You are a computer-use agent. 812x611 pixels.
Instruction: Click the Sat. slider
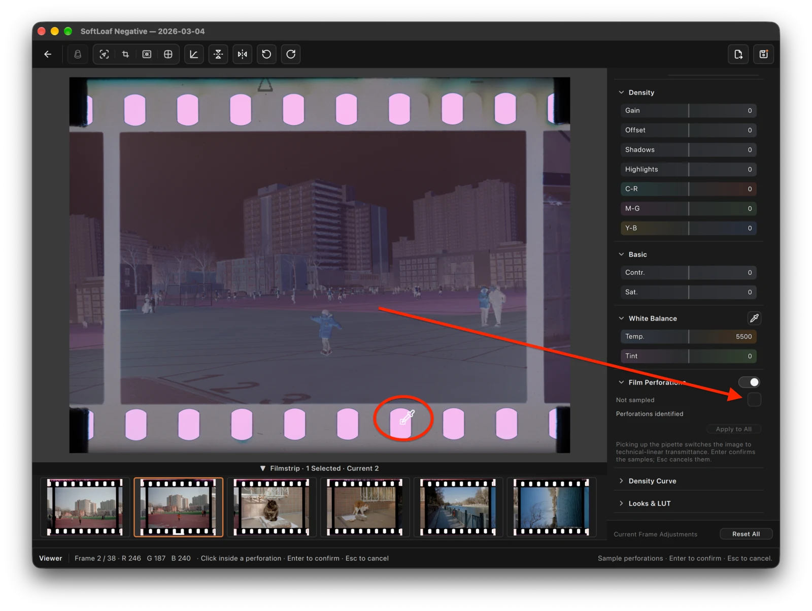(x=688, y=292)
